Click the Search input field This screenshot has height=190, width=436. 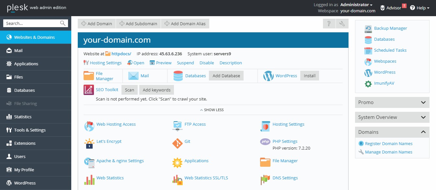pyautogui.click(x=32, y=23)
